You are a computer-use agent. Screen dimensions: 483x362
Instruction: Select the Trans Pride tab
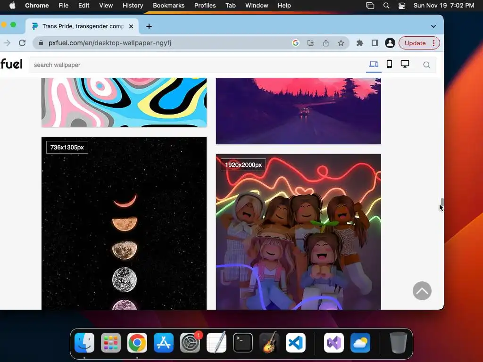click(x=82, y=26)
